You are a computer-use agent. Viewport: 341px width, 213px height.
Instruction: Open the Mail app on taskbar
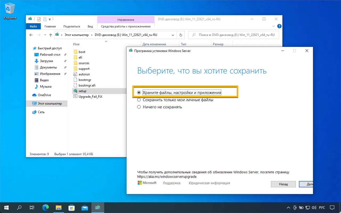(85, 207)
